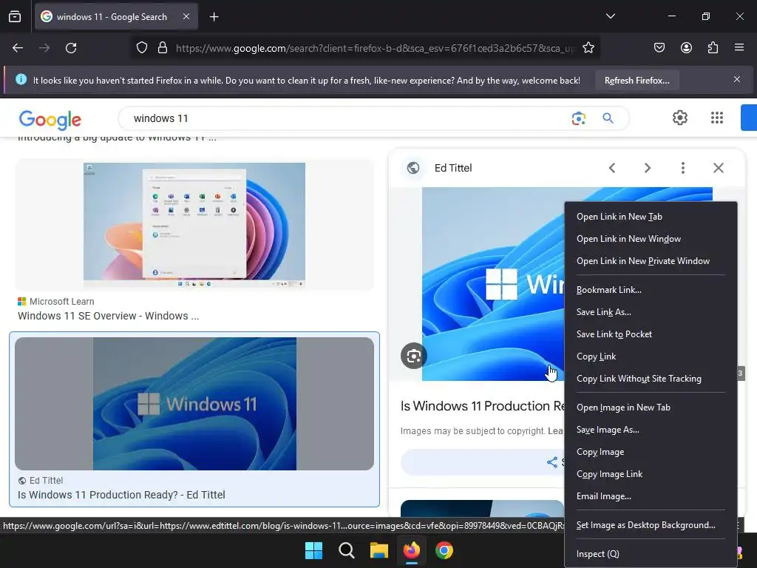Open preview panel three-dot options
This screenshot has height=568, width=757.
(682, 168)
